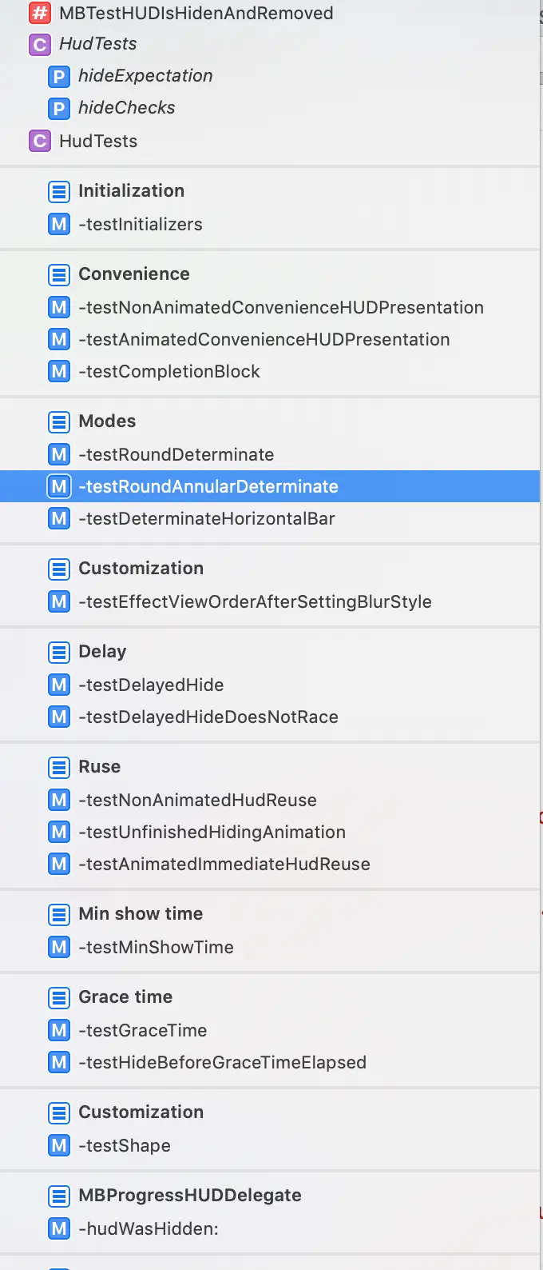Select the -testUnfinishedHidingAnimation item
This screenshot has height=1270, width=543.
pos(212,833)
